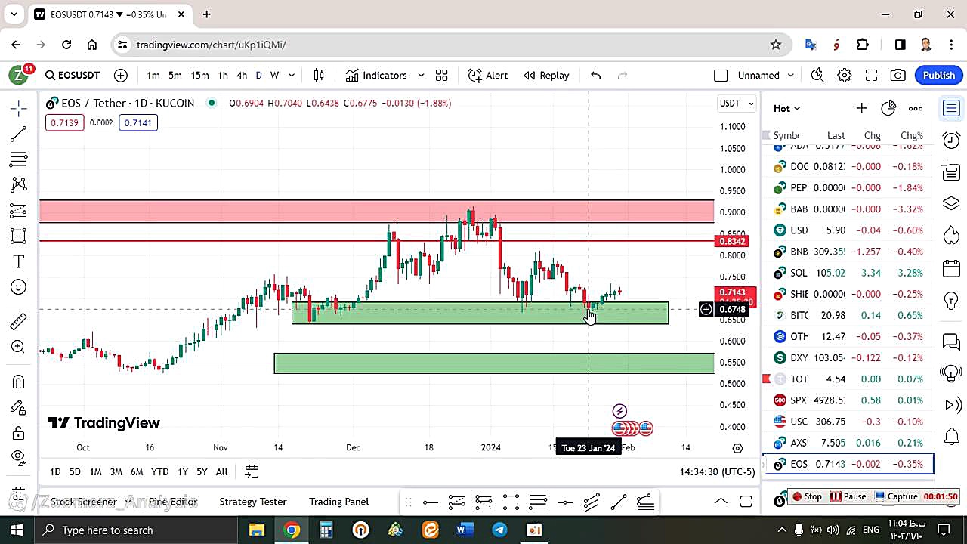Viewport: 967px width, 544px height.
Task: Activate the zoom in tool
Action: pos(19,347)
